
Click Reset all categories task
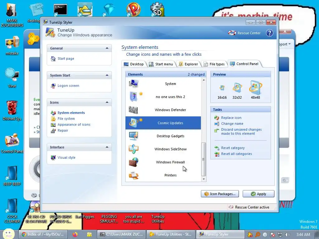[236, 154]
